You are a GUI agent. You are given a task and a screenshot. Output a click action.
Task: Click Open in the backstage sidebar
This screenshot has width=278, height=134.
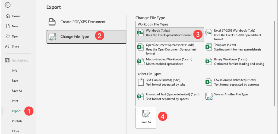[x=15, y=36]
